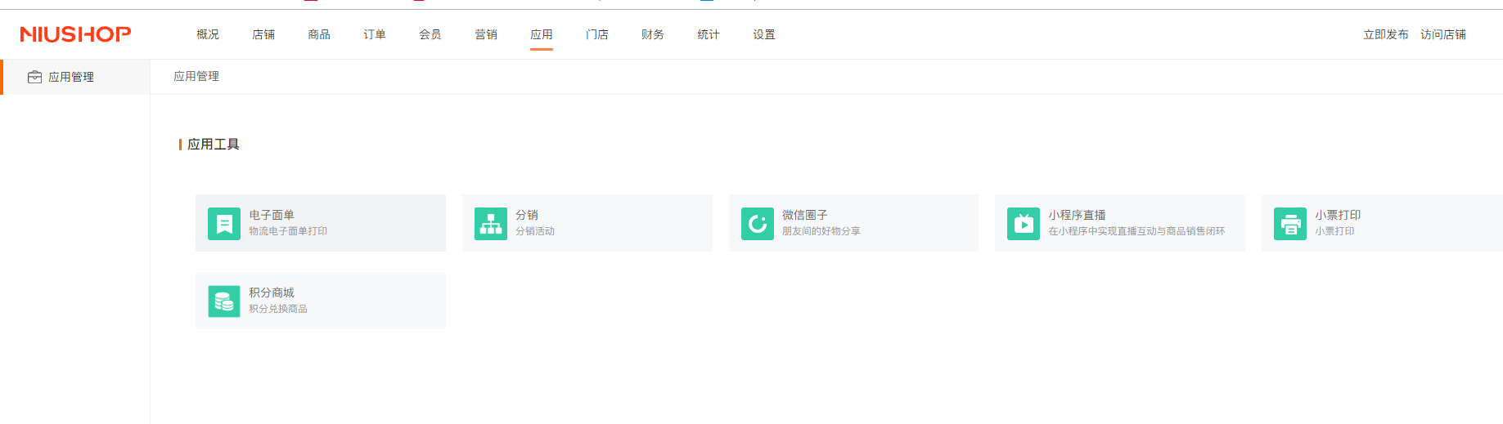Screen dimensions: 1503x424
Task: Open the 会员 menu
Action: 430,34
